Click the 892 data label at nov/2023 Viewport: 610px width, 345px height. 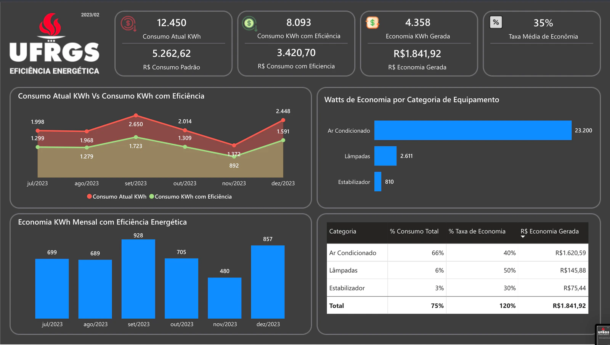(x=234, y=165)
